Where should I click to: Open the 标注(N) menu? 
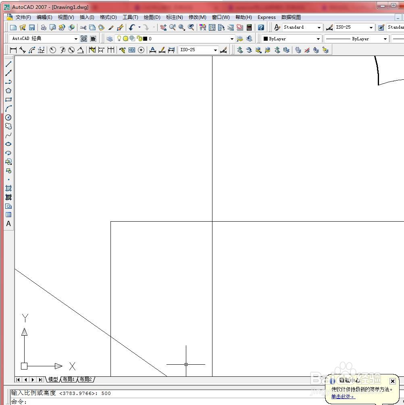pos(175,17)
